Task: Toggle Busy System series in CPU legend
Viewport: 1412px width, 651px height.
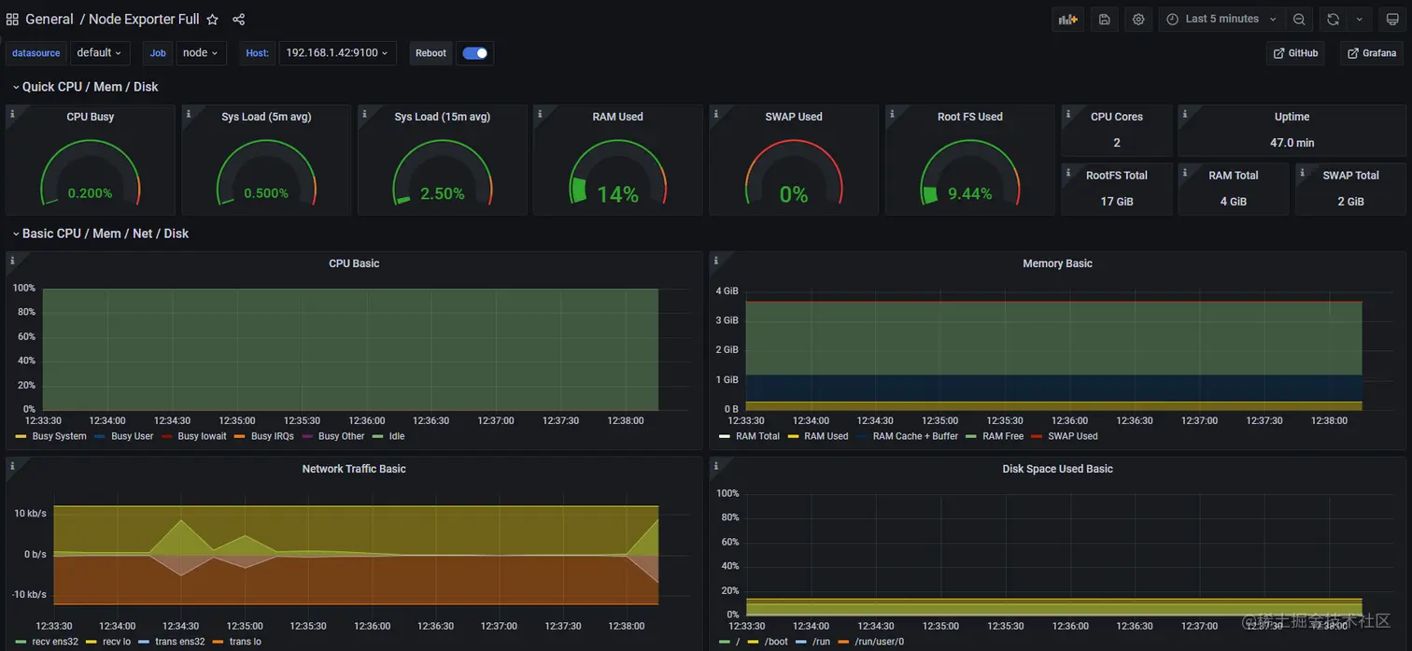Action: pos(59,436)
